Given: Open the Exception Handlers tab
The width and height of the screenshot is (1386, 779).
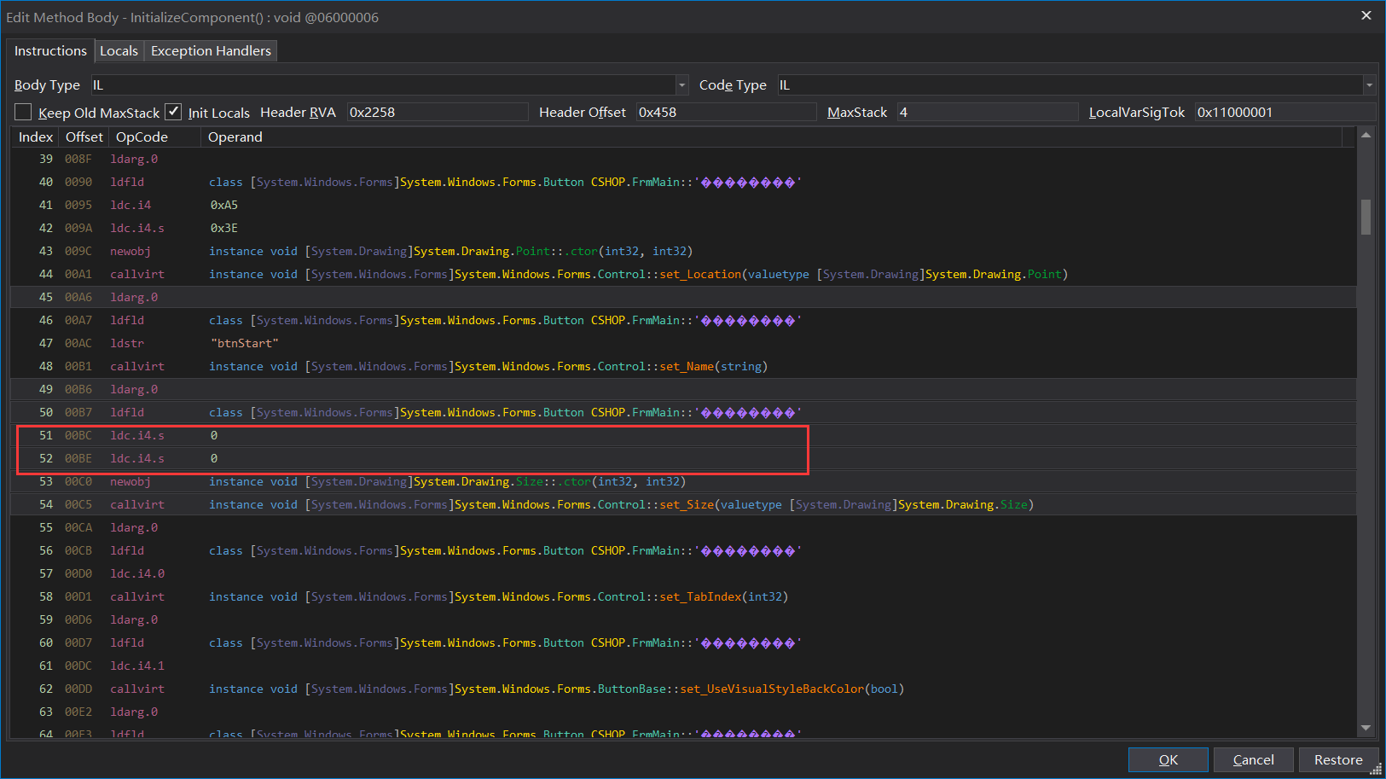Looking at the screenshot, I should pos(211,51).
